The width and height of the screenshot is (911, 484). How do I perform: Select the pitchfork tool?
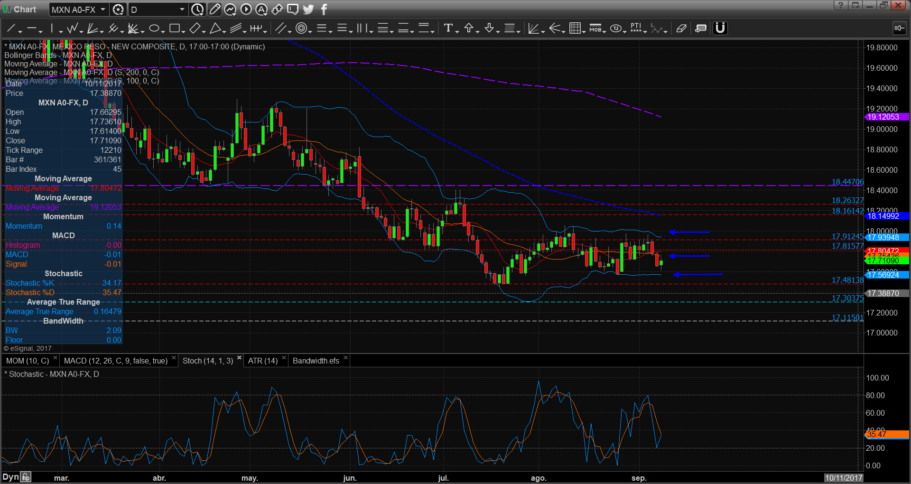tap(112, 28)
